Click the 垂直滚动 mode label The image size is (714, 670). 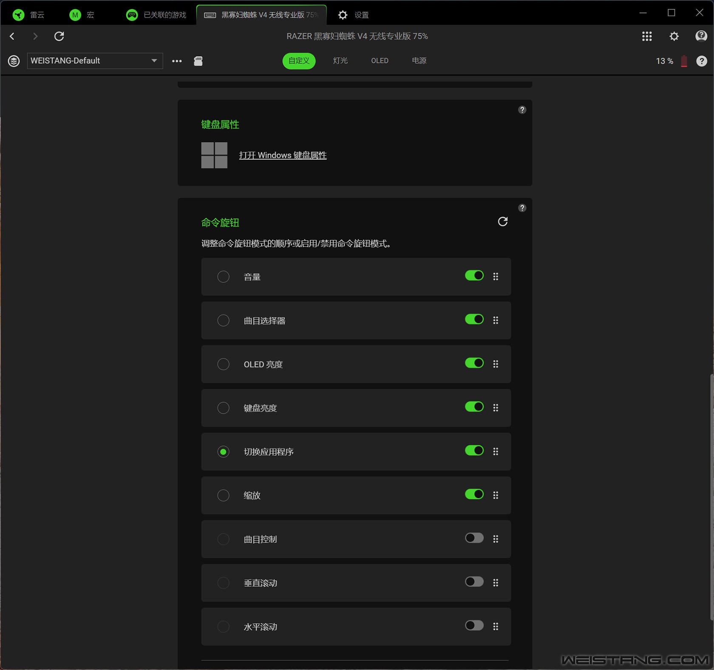pos(260,583)
